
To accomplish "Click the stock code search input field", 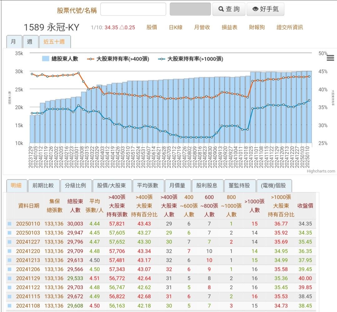I will pos(133,9).
